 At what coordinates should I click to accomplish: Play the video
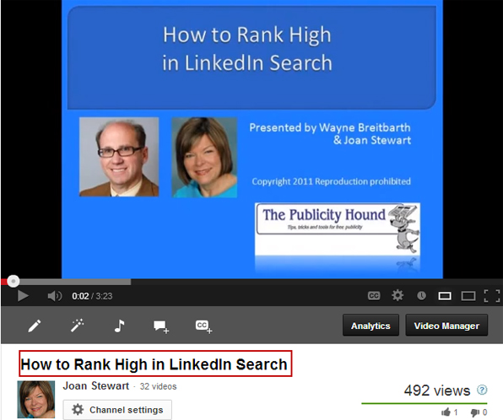pos(23,296)
